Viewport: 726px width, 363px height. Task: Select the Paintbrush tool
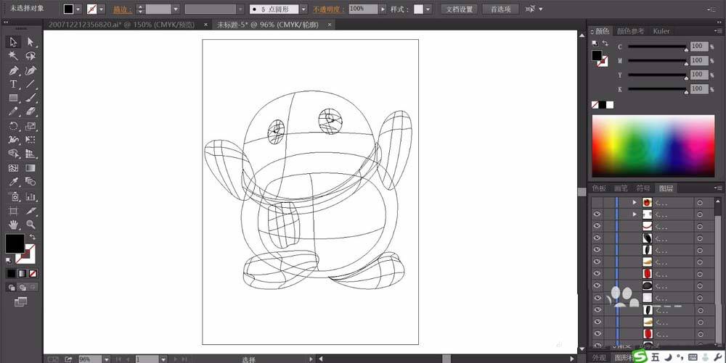click(30, 98)
